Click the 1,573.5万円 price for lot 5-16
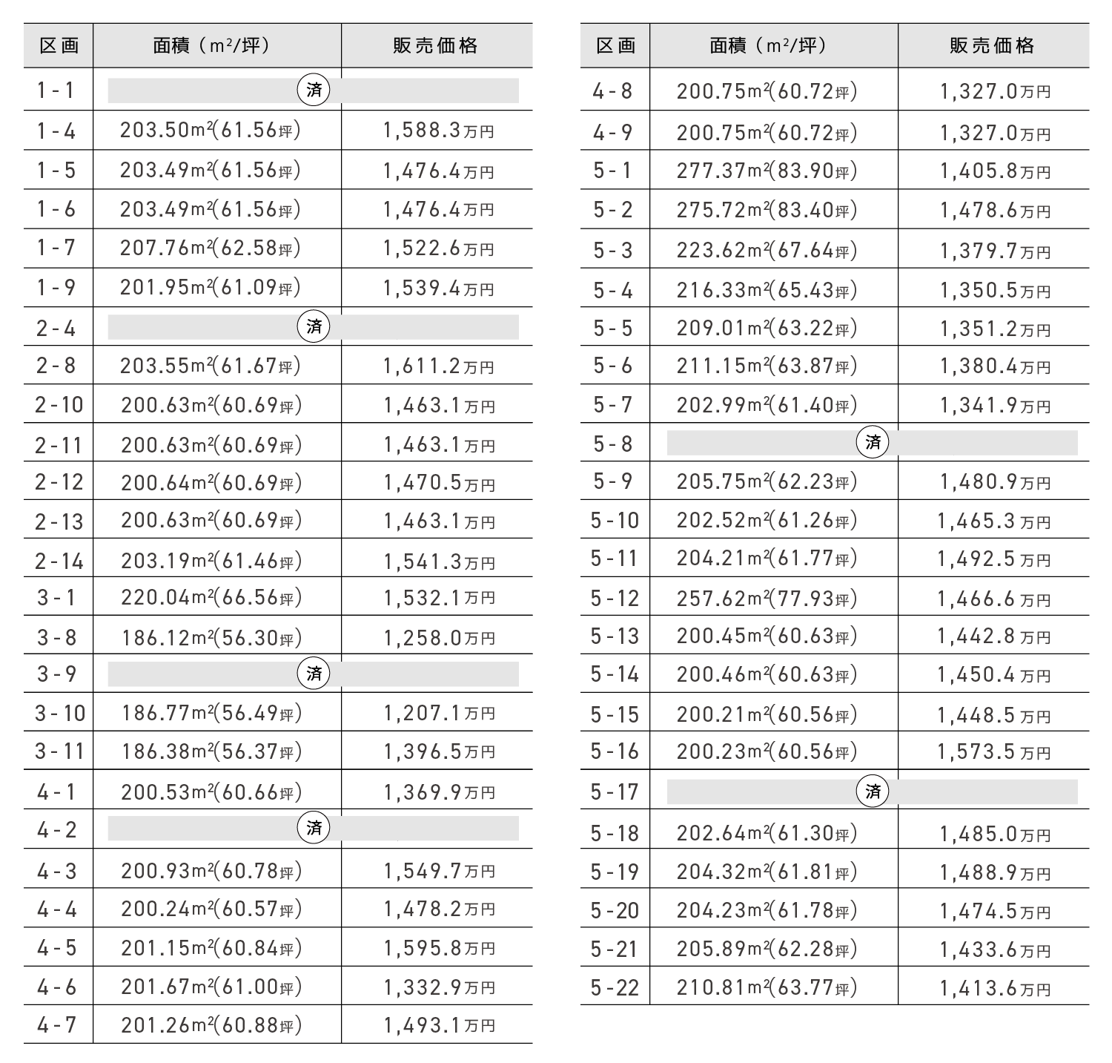The width and height of the screenshot is (1112, 1063). [x=994, y=752]
